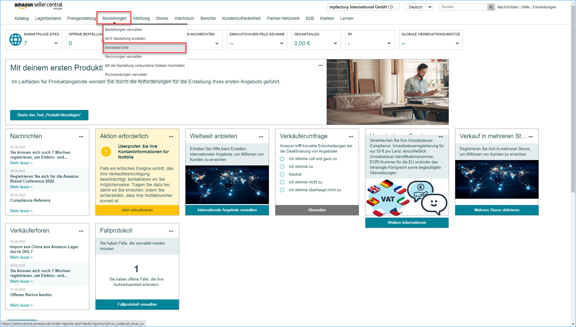Expand the Gesamtsaldo tile chevron
Screen dimensions: 576x327
(x=335, y=43)
